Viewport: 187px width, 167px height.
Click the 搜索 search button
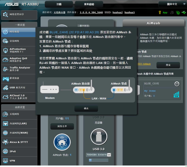(168, 65)
